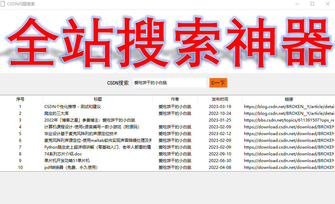
Task: Select the Python爬虫史上超详细讲解 row
Action: tap(167, 147)
